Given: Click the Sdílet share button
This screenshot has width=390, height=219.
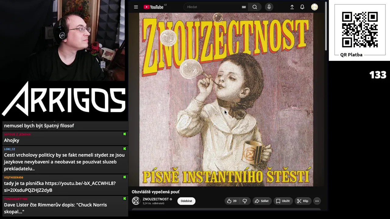Looking at the screenshot, I should coord(262,201).
